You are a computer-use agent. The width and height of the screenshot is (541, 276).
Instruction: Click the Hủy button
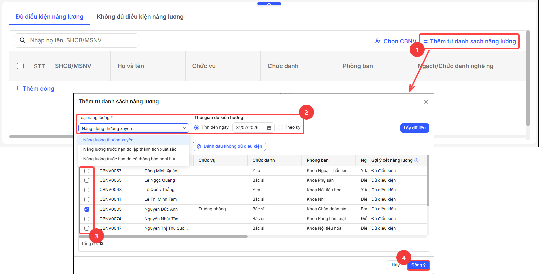pyautogui.click(x=396, y=265)
